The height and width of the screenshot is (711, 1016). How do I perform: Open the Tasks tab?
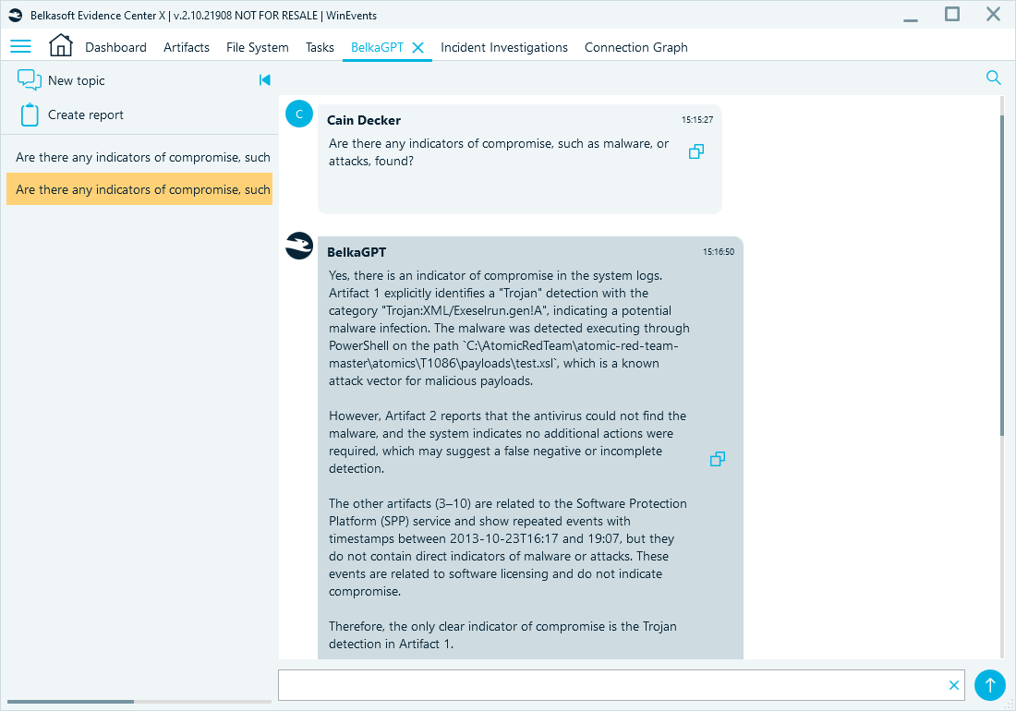tap(320, 47)
